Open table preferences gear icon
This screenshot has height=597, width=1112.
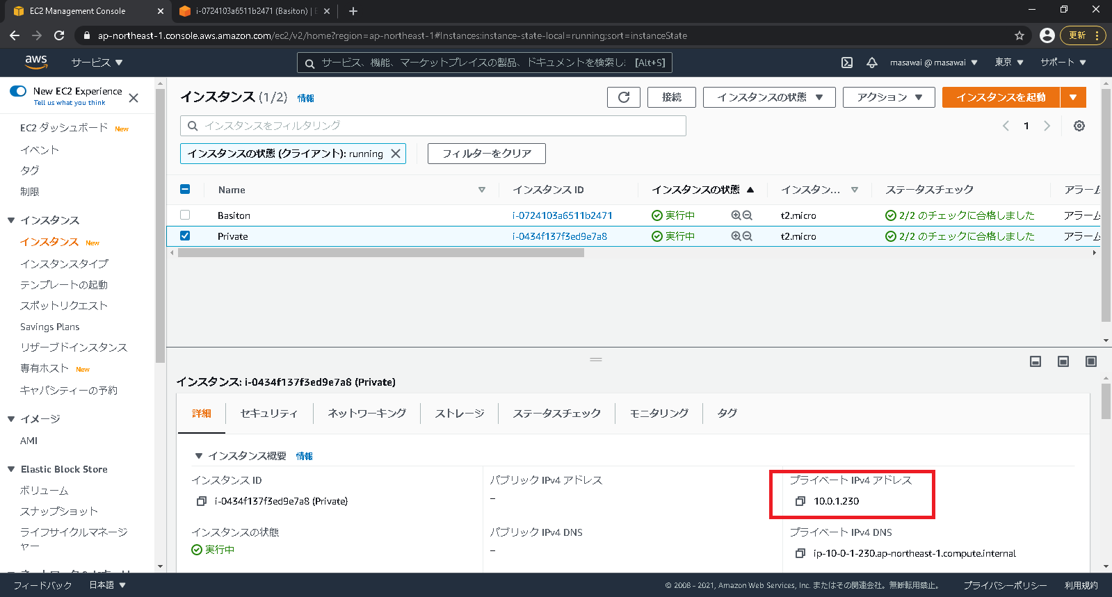click(x=1079, y=126)
